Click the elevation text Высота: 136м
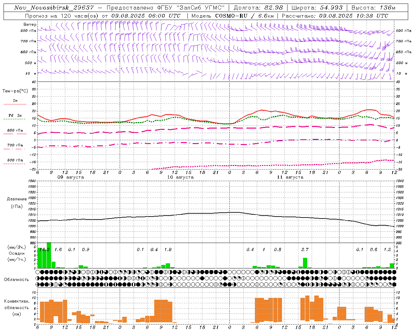 pyautogui.click(x=373, y=8)
